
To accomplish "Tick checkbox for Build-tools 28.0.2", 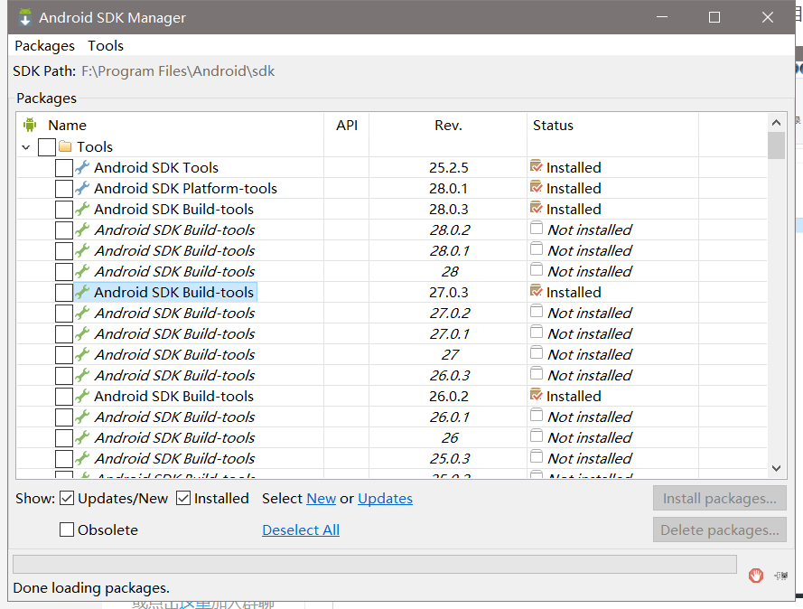I will point(64,230).
